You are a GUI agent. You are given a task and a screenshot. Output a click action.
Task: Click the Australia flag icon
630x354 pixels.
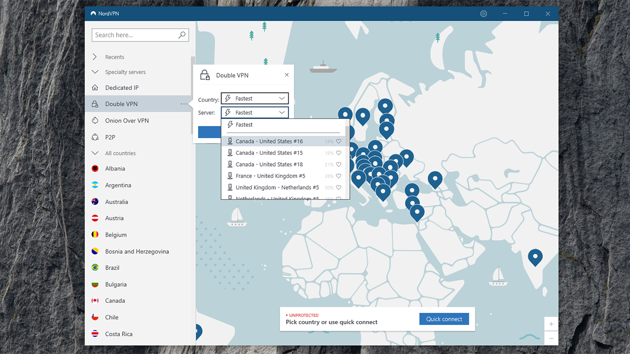click(x=95, y=202)
